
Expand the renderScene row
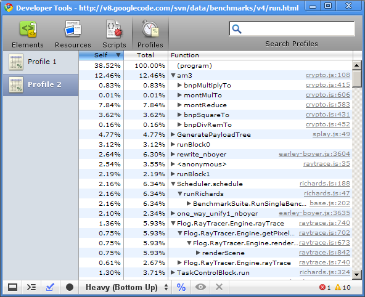coord(198,253)
